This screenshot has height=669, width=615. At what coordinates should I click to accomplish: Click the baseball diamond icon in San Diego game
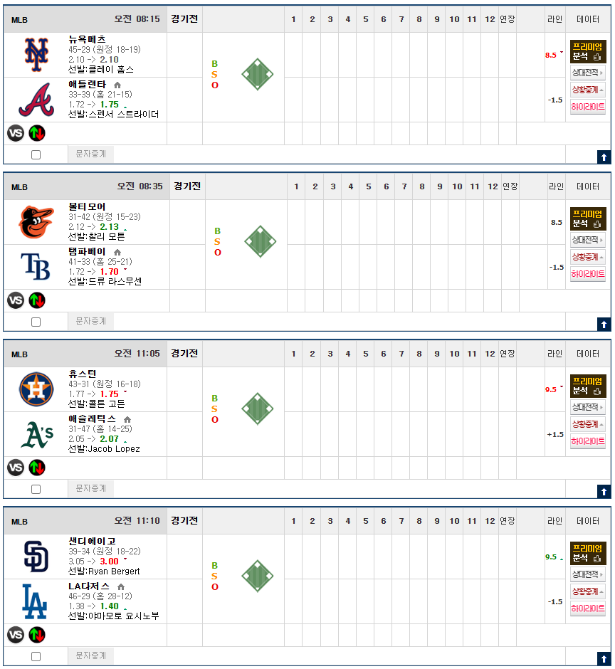258,576
